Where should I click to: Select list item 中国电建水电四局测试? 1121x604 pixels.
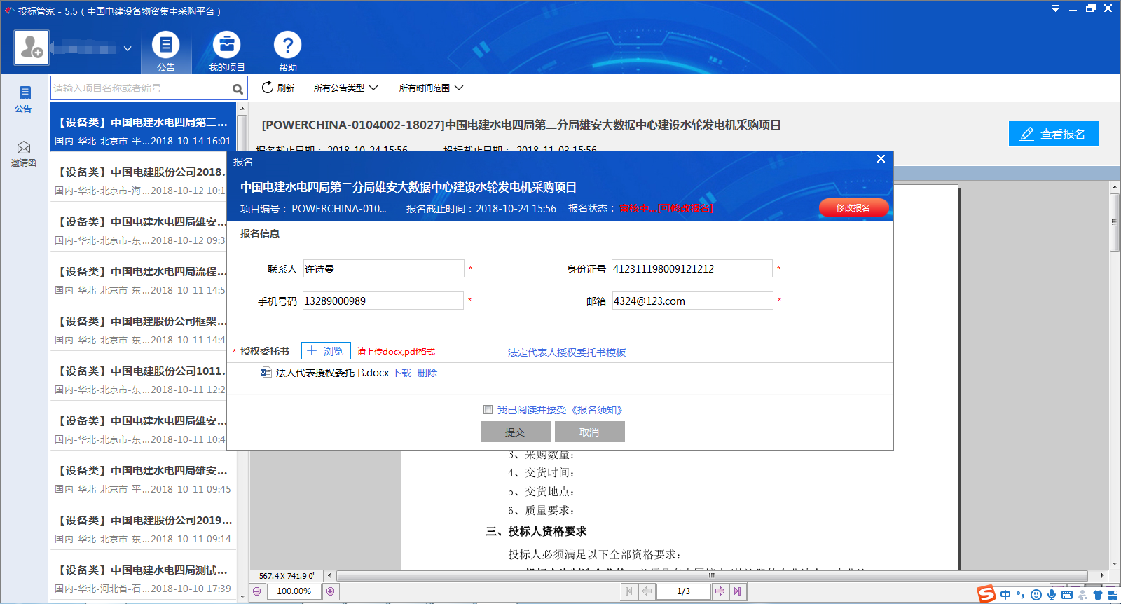click(x=142, y=579)
